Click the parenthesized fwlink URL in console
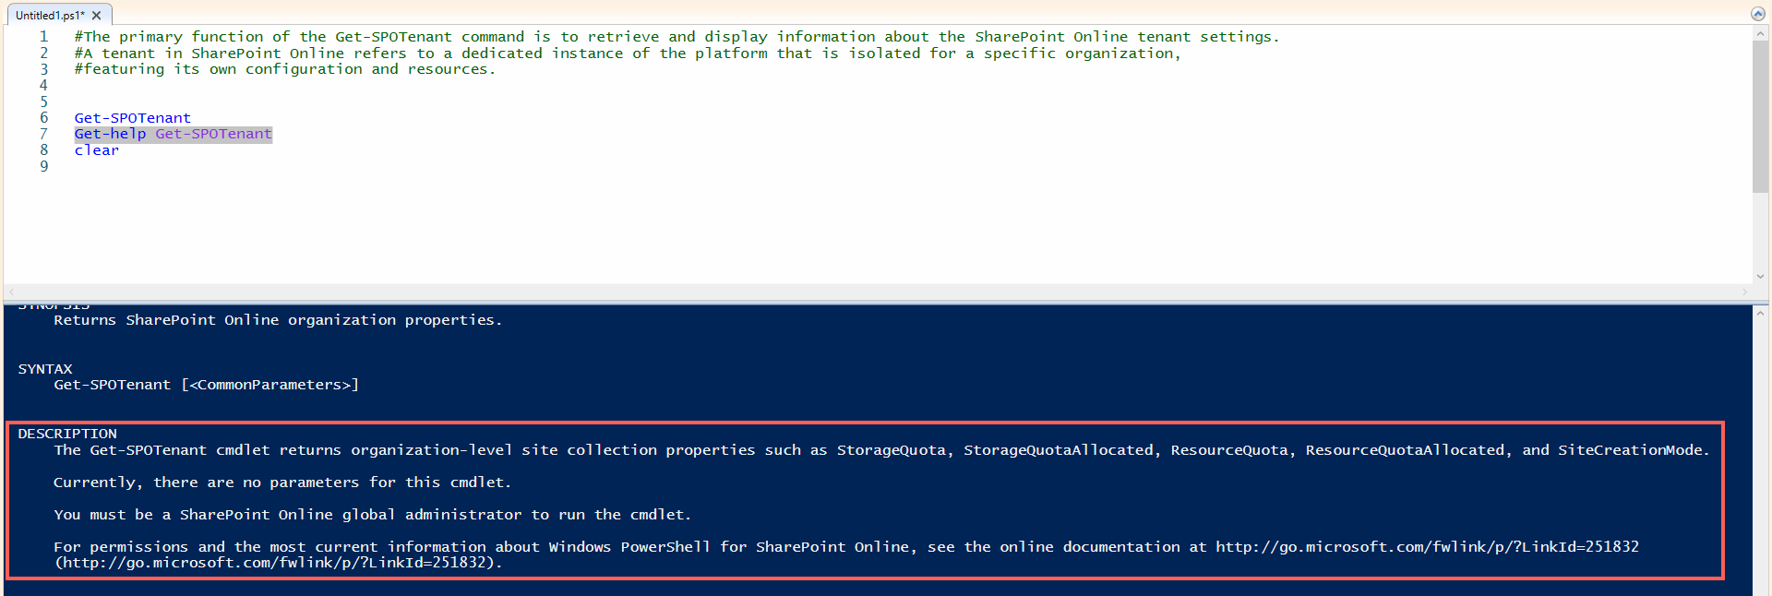Image resolution: width=1772 pixels, height=596 pixels. (278, 563)
